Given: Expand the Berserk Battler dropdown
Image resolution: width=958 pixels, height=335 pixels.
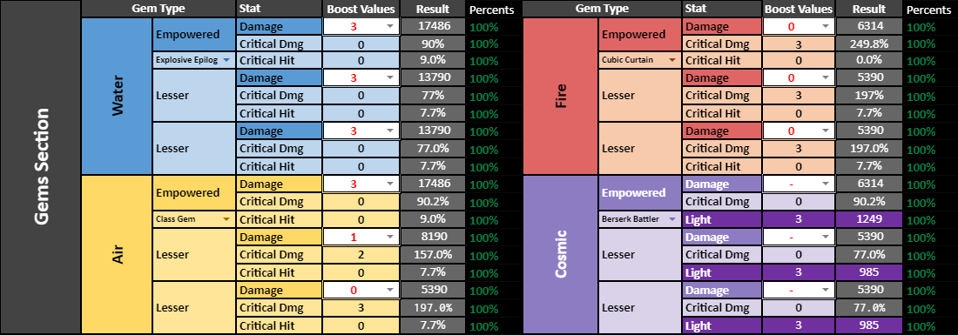Looking at the screenshot, I should pos(672,218).
